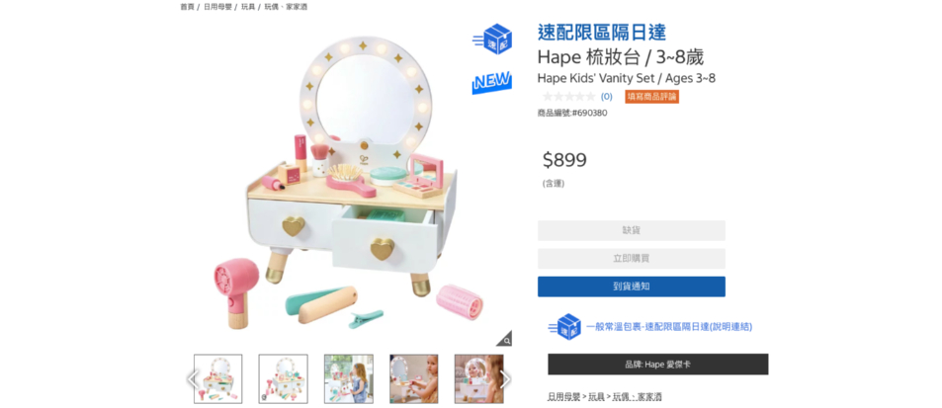942x408 pixels.
Task: View the third thumbnail with girl standing
Action: [349, 378]
